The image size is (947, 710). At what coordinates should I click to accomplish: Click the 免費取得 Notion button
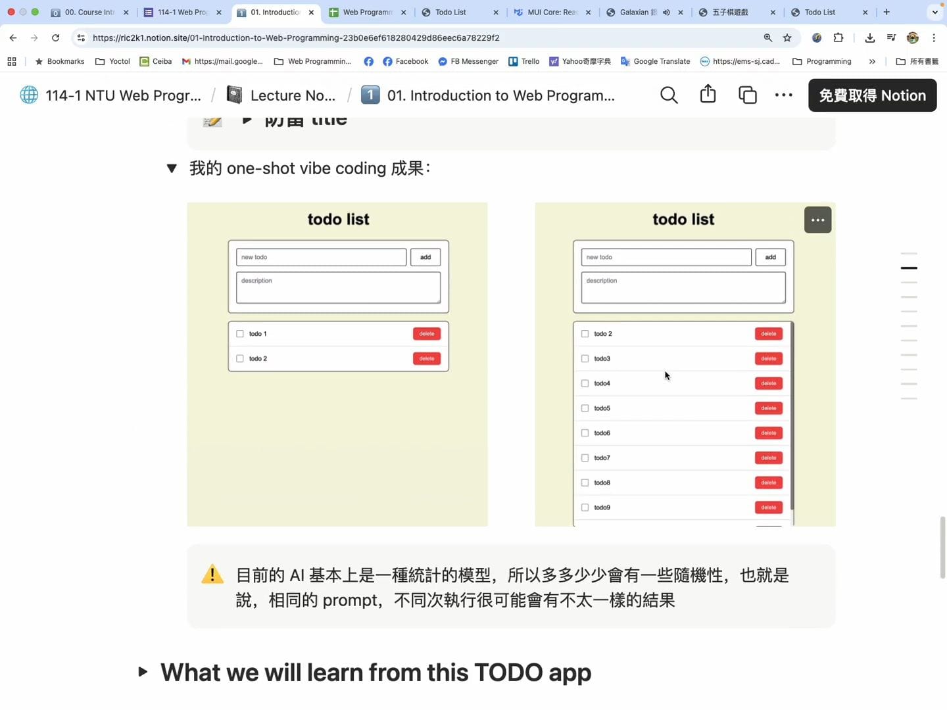point(872,95)
